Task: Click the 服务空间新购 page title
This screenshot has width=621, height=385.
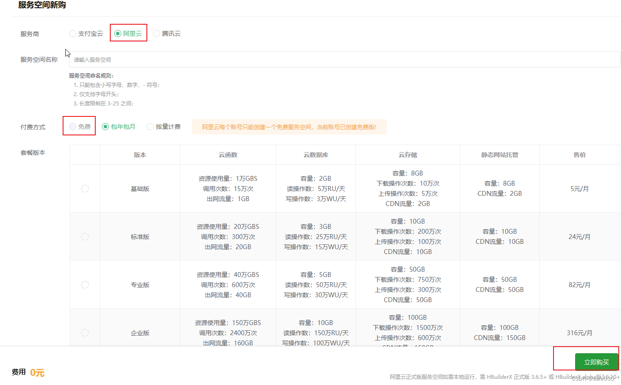Action: tap(42, 5)
